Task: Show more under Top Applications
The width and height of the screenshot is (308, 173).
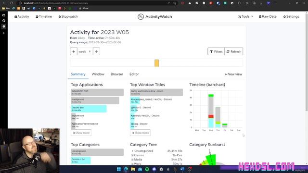Action: coord(81,133)
